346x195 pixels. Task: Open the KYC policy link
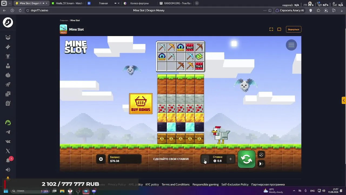152,184
